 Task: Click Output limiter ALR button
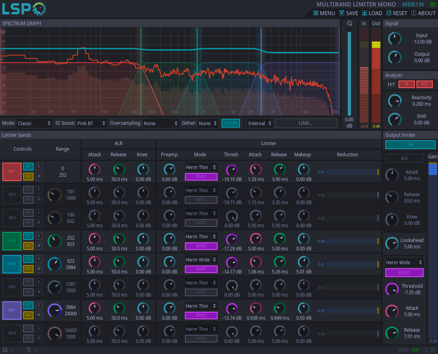pos(404,158)
